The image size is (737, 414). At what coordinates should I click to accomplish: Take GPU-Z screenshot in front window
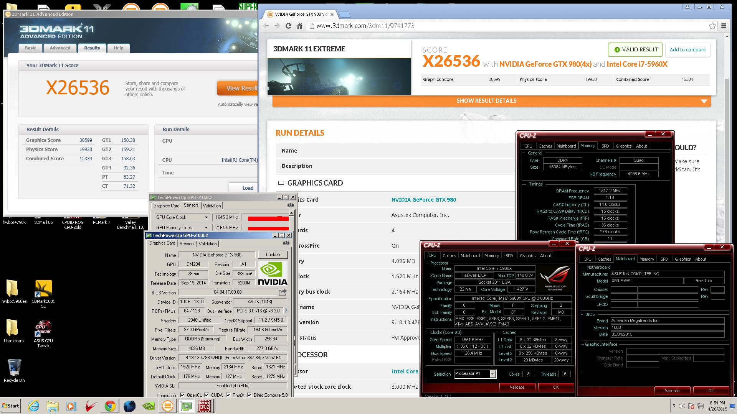286,243
